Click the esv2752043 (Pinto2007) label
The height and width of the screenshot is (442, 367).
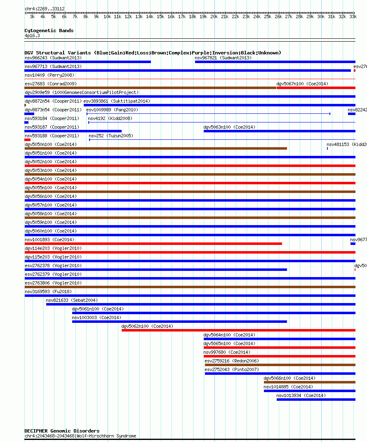232,369
